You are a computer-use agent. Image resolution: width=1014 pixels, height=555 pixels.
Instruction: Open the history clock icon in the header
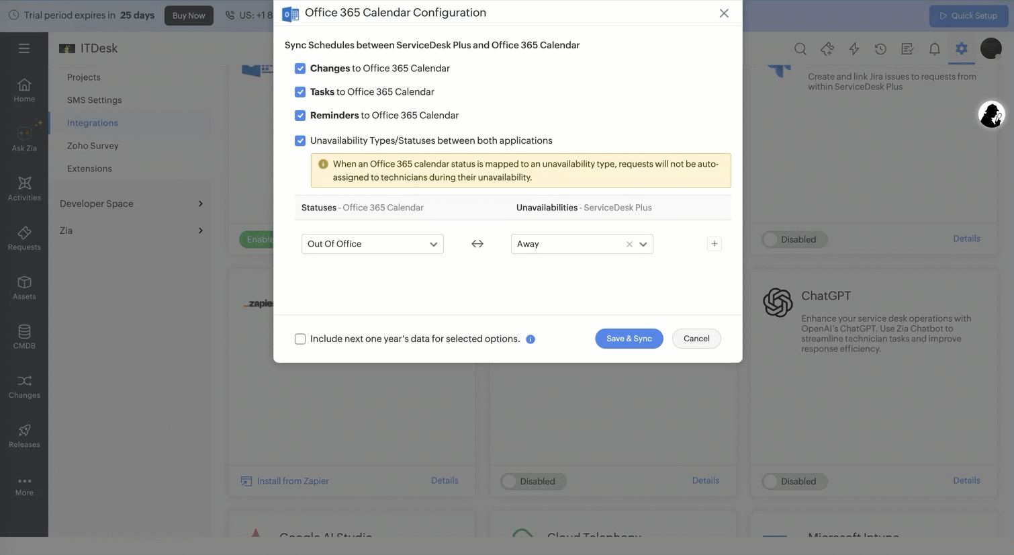pos(880,48)
